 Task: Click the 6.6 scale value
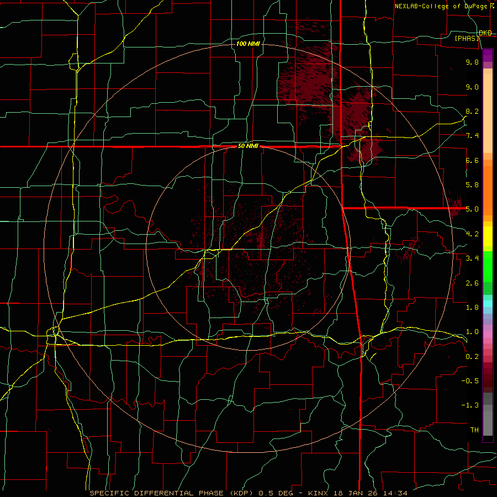pos(472,160)
